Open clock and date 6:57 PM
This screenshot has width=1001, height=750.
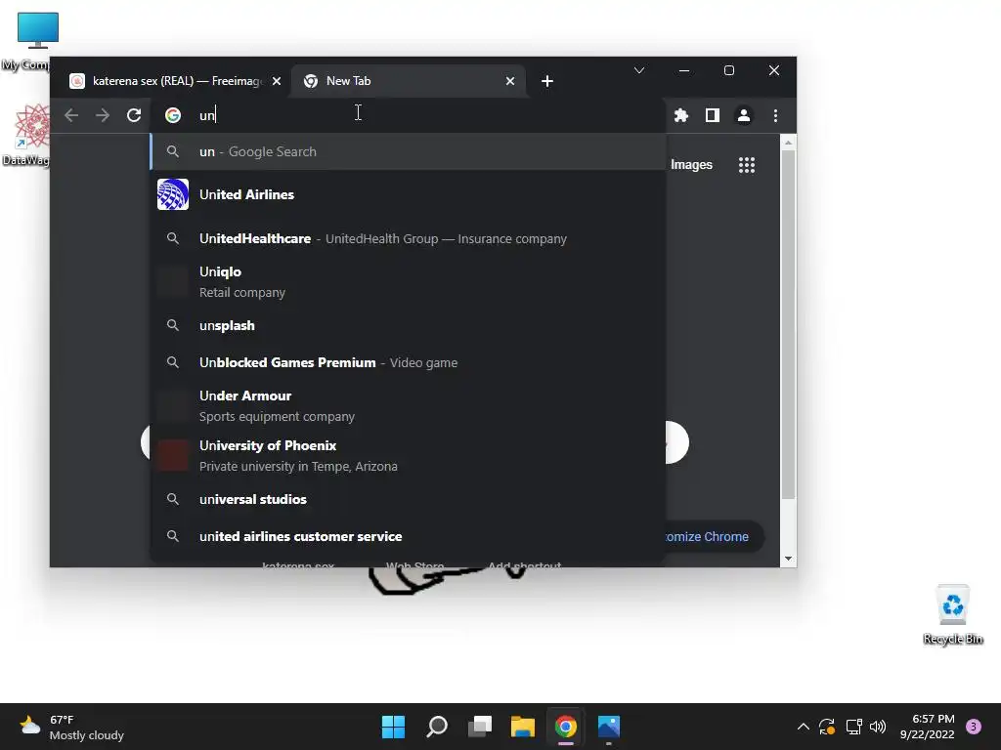[927, 727]
